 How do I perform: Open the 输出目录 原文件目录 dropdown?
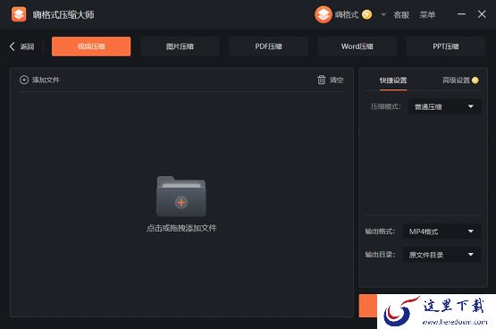442,255
